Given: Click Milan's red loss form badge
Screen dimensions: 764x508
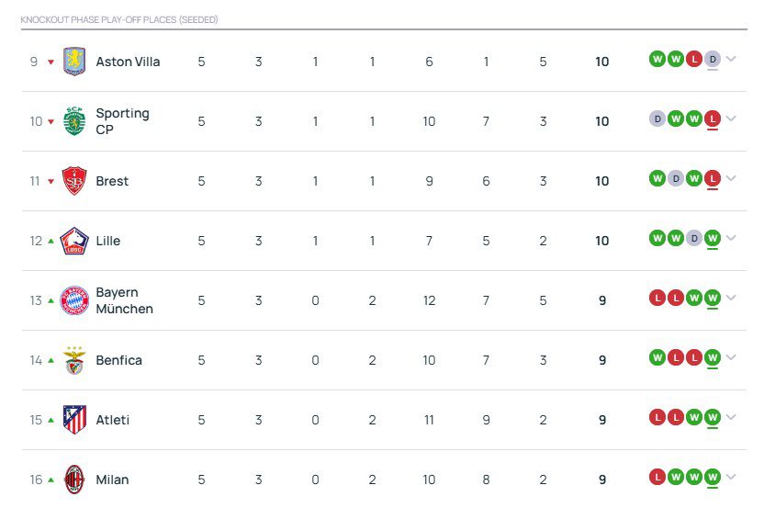Looking at the screenshot, I should point(657,477).
